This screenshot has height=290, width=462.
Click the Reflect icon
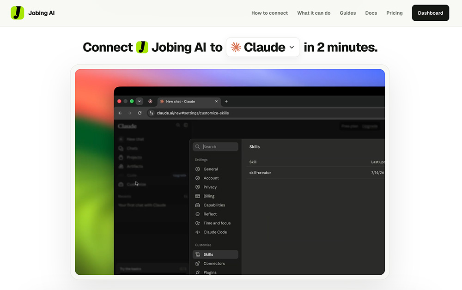(198, 214)
